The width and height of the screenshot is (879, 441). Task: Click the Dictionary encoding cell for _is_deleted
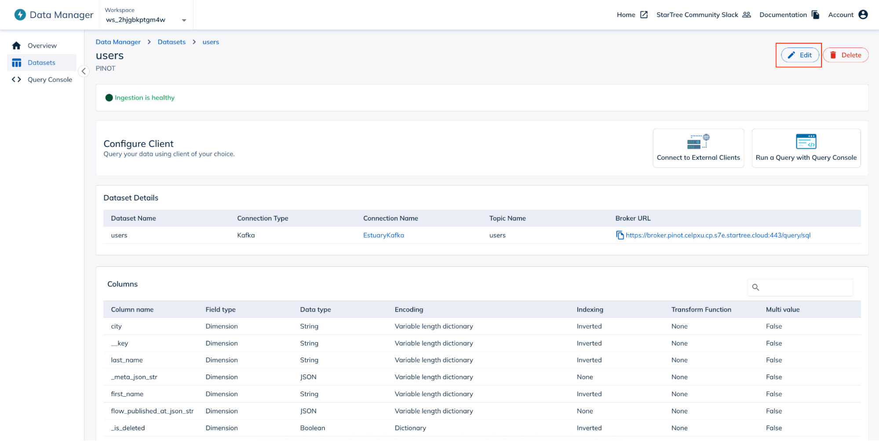point(410,428)
